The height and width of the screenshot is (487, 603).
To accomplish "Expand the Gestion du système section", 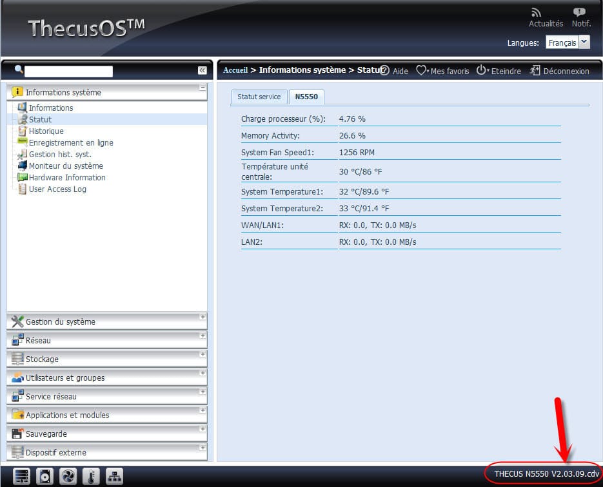I will click(203, 317).
